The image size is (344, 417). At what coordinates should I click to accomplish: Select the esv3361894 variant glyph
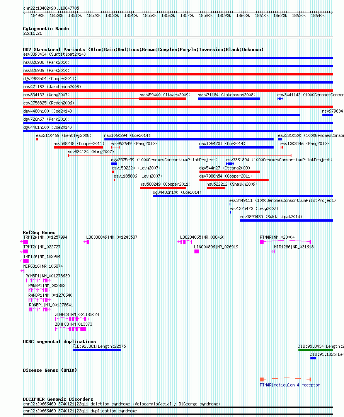coord(230,164)
